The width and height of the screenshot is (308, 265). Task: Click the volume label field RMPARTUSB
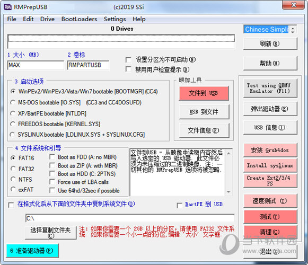pos(88,65)
